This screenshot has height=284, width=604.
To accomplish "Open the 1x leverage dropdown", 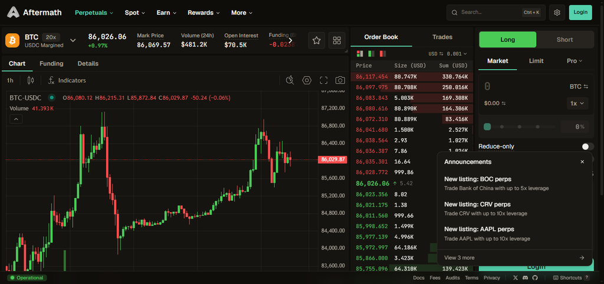I will 577,103.
